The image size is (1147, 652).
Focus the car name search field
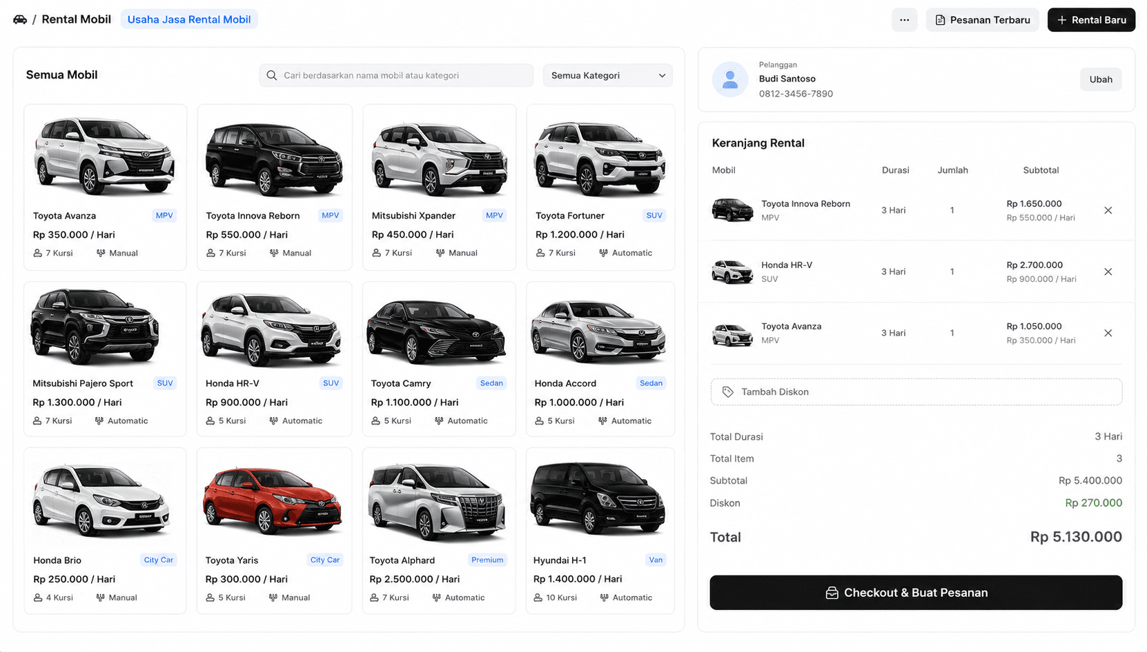[396, 75]
